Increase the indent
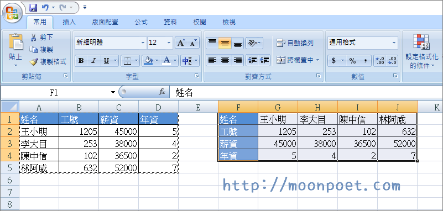The image size is (443, 211). 264,60
